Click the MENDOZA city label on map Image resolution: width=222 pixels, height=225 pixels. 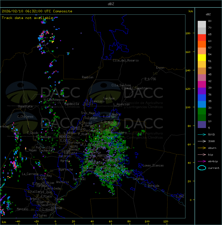point(65,137)
